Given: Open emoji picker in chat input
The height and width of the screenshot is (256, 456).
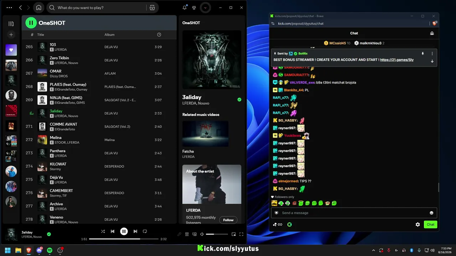Looking at the screenshot, I should coord(431,213).
